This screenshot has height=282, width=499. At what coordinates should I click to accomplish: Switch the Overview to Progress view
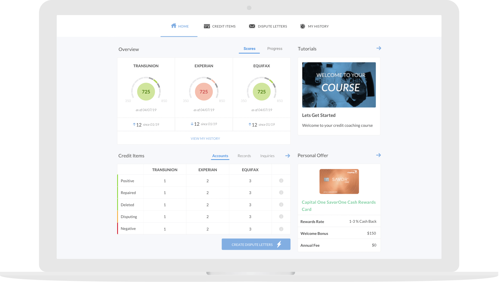(275, 49)
